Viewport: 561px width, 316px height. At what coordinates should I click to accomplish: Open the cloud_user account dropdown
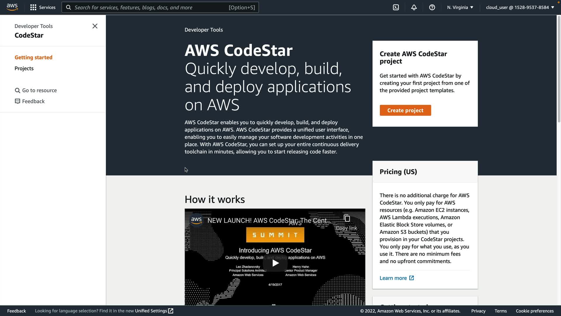click(520, 7)
